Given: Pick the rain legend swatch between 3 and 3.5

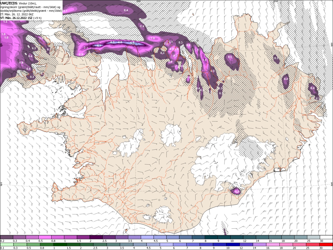Looking at the screenshot, I should click(113, 245).
